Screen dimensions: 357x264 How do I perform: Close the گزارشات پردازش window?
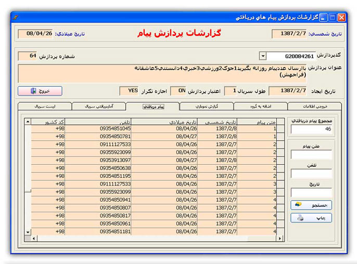pos(341,18)
